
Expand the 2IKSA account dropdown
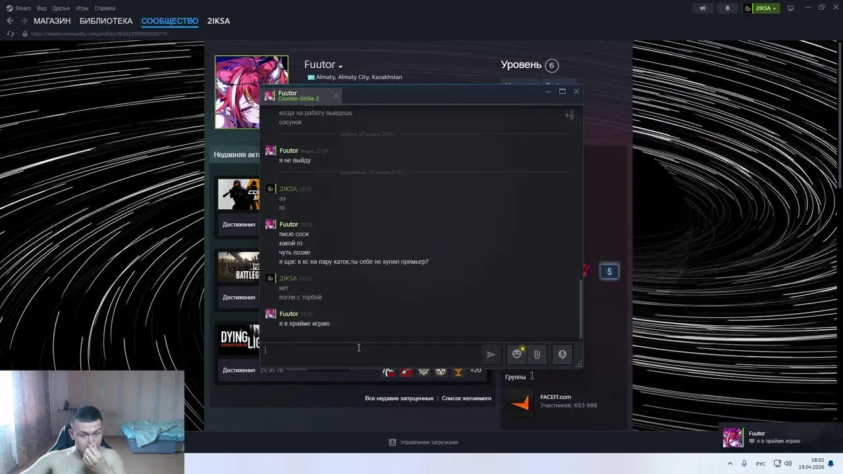pos(761,9)
